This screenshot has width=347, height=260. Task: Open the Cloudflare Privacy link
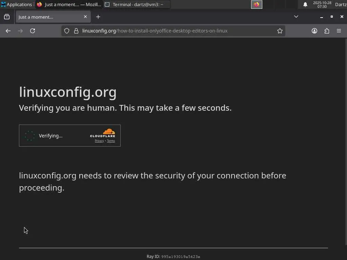click(x=99, y=141)
